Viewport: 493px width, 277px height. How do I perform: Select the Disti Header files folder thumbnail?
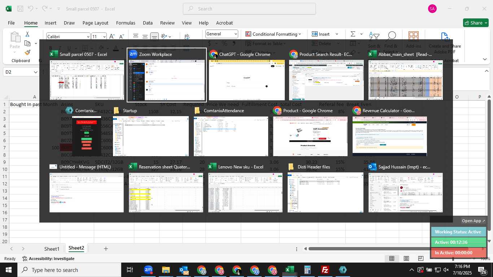pyautogui.click(x=326, y=188)
